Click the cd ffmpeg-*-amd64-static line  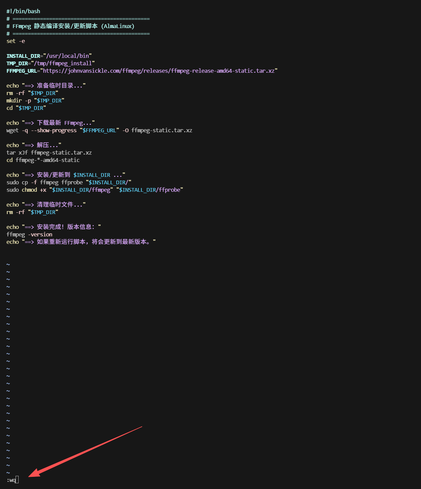(43, 160)
